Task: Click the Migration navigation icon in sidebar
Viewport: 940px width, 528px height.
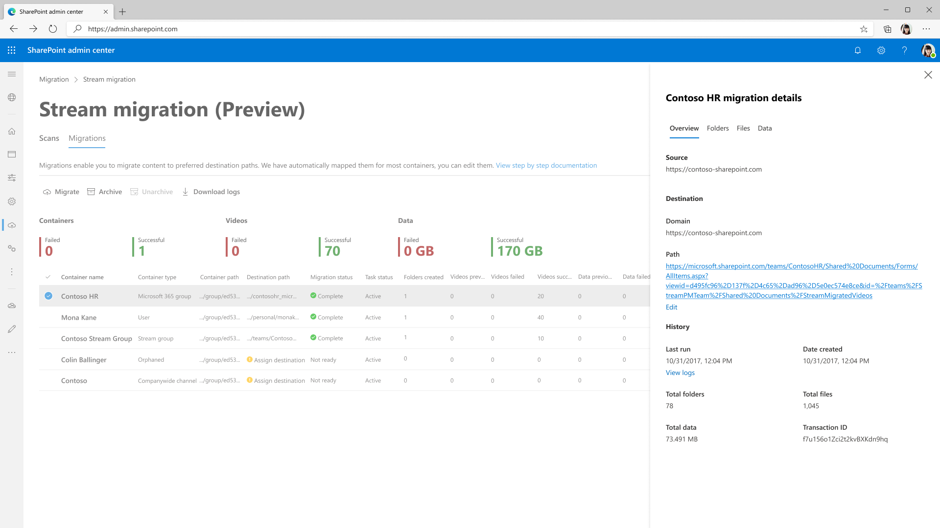Action: [12, 225]
